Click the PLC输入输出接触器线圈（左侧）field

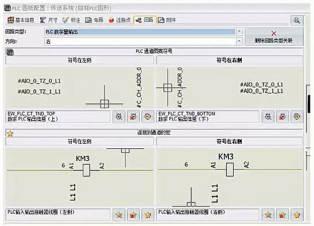[x=58, y=214]
